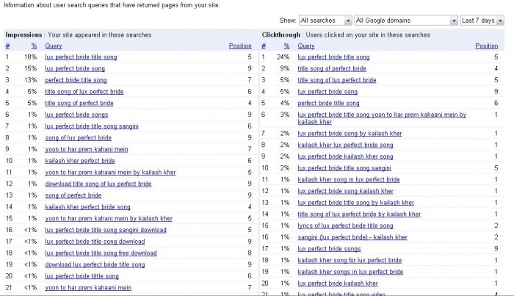The height and width of the screenshot is (296, 514).
Task: Open "kailash kher lux perfect bride song" query
Action: 345,145
